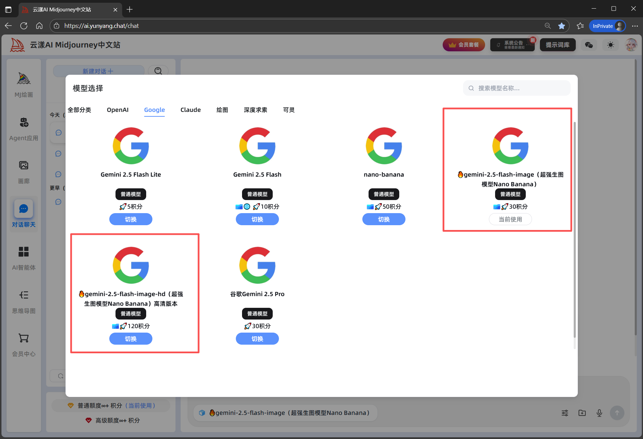Switch to OpenAI tab
Image resolution: width=643 pixels, height=439 pixels.
[118, 110]
